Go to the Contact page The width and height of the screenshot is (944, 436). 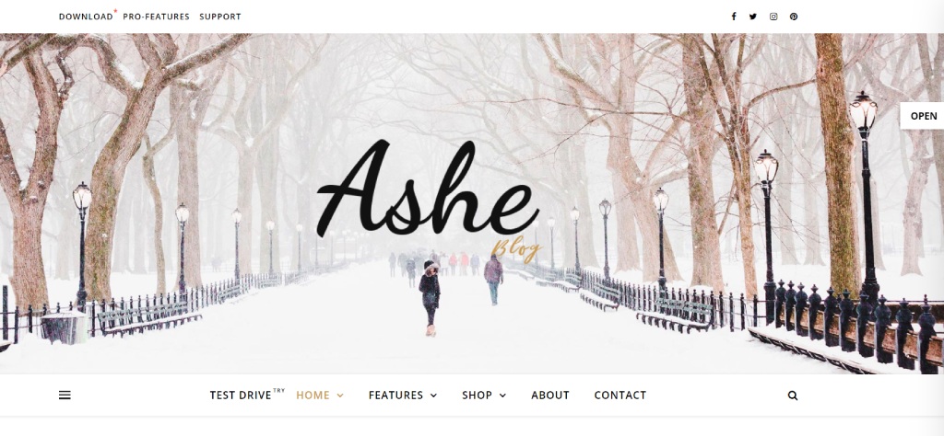coord(620,396)
